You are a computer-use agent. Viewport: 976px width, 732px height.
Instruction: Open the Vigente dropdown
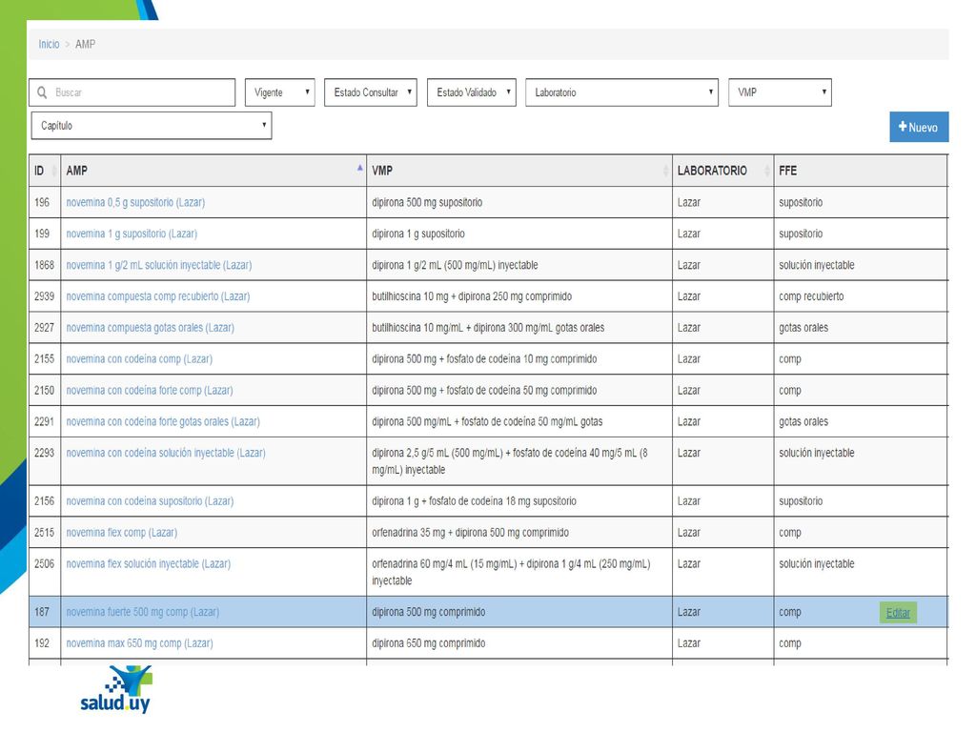[x=280, y=92]
